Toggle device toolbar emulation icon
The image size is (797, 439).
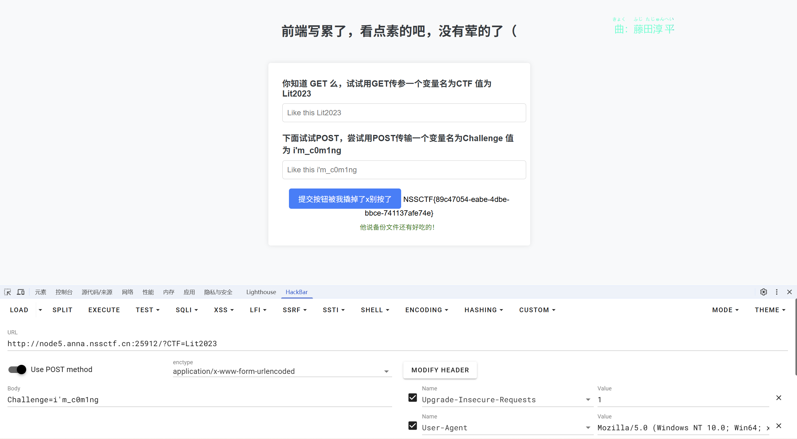click(x=21, y=292)
